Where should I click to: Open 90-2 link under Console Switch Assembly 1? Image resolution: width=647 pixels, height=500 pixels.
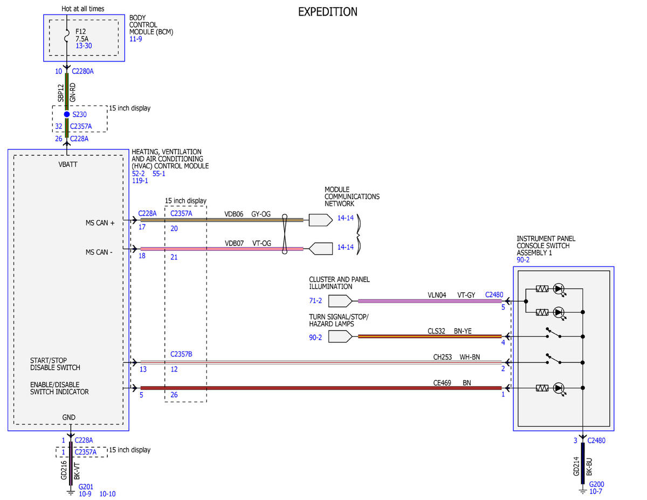[523, 260]
